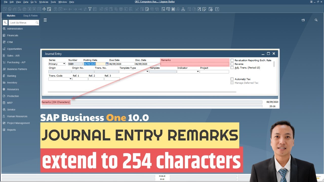Viewport: 324px width, 182px height.
Task: Click the Ref. 3 input field
Action: coord(112,79)
